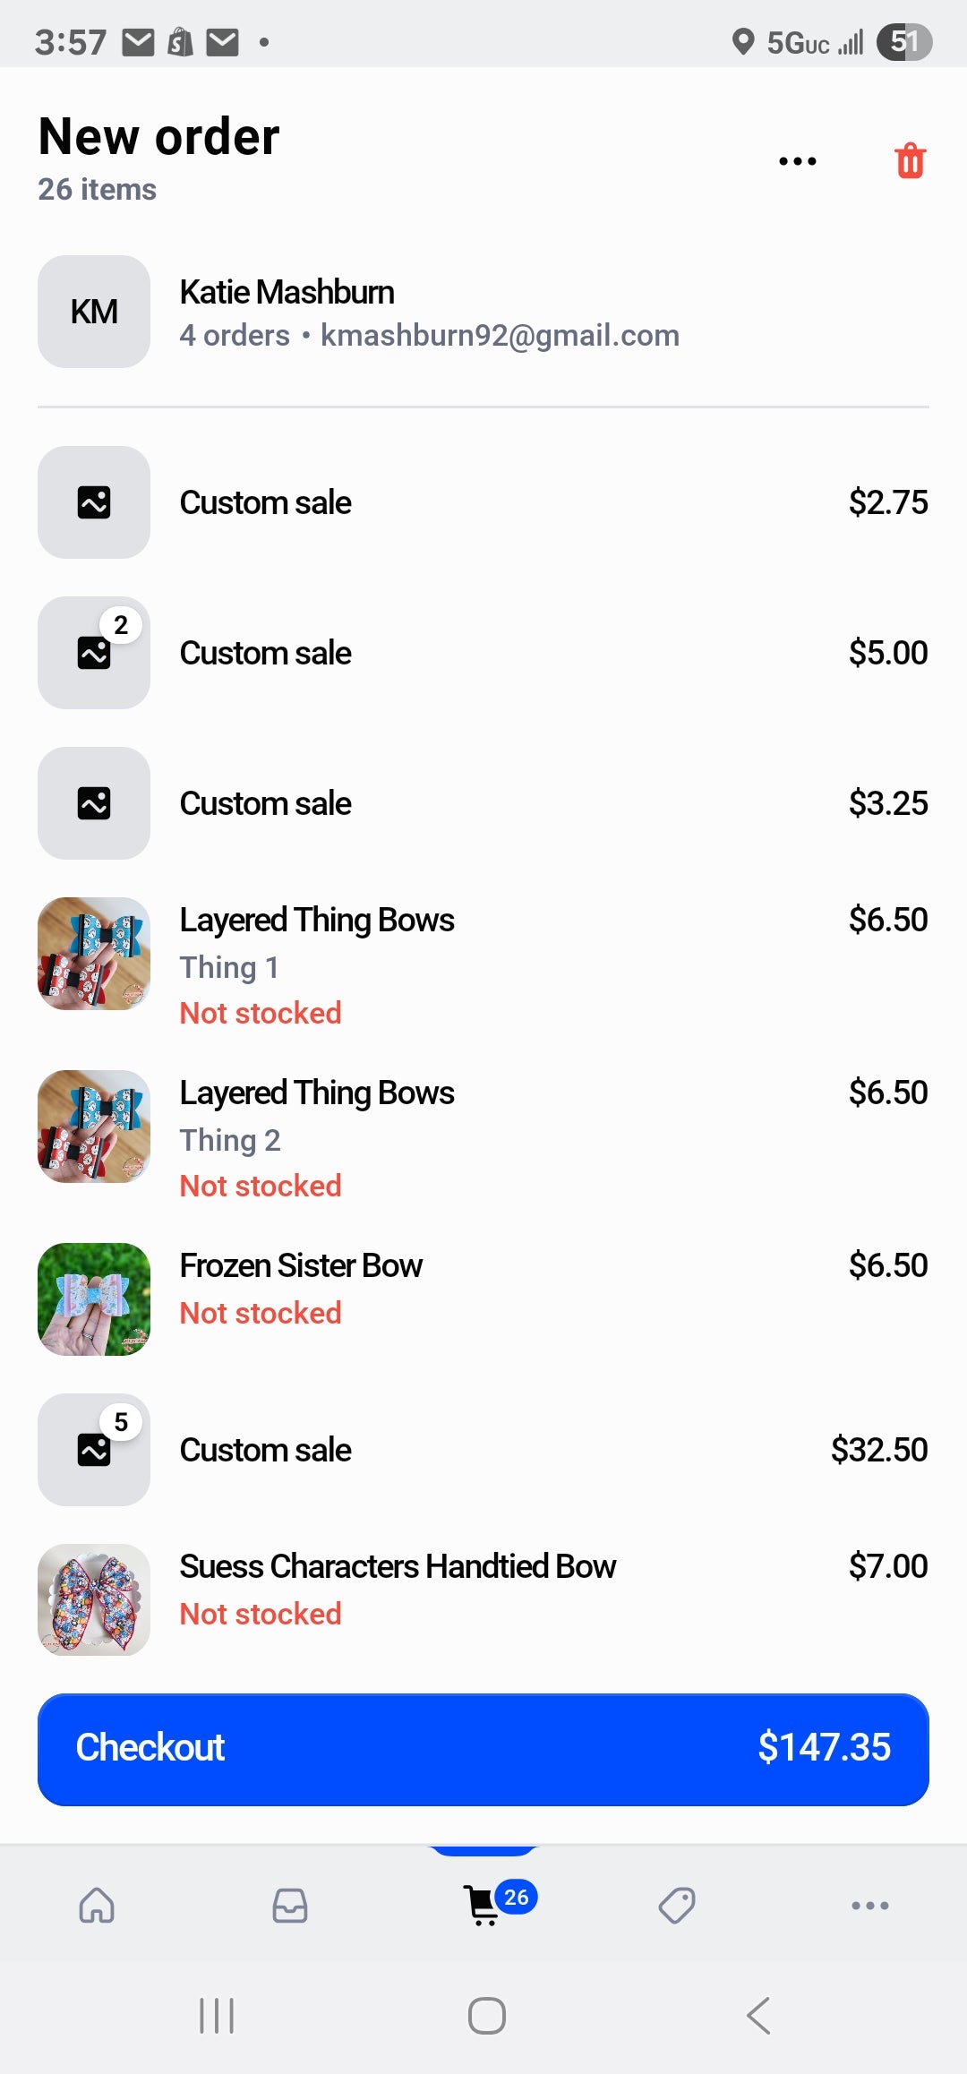Open the More tab in bottom navigation
The width and height of the screenshot is (967, 2074).
[x=870, y=1905]
